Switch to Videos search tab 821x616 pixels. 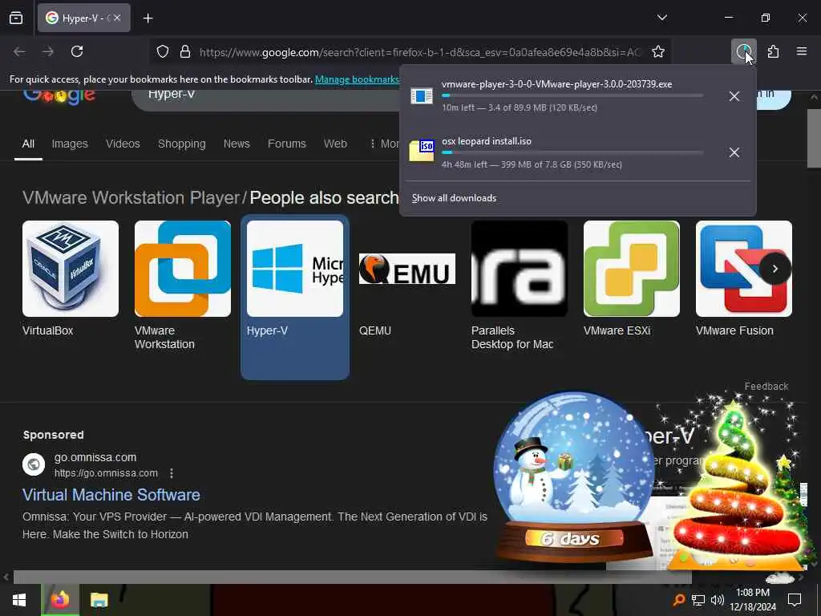[123, 144]
